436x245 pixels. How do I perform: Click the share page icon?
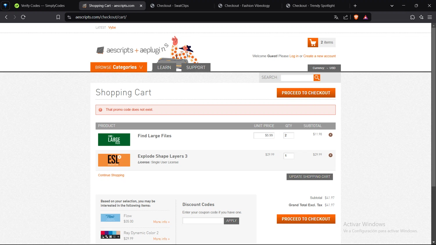[x=346, y=17]
